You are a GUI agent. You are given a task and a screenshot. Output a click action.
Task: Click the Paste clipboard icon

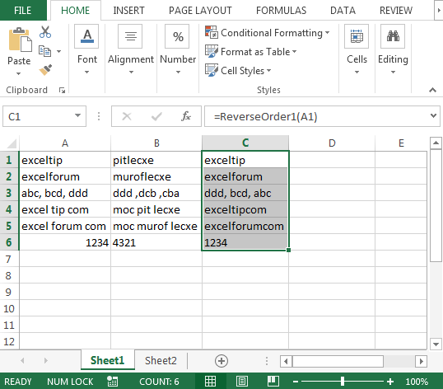tap(20, 40)
